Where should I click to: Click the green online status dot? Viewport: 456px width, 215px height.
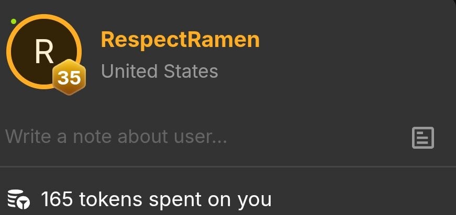pos(14,21)
